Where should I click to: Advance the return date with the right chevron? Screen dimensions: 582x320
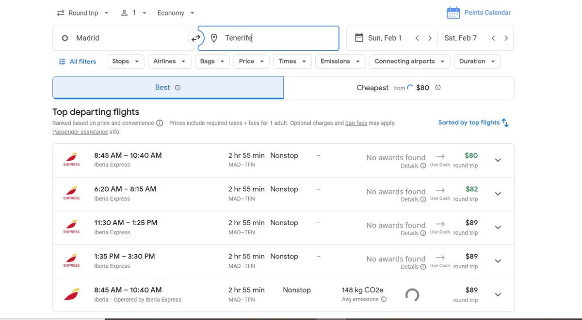pos(506,37)
